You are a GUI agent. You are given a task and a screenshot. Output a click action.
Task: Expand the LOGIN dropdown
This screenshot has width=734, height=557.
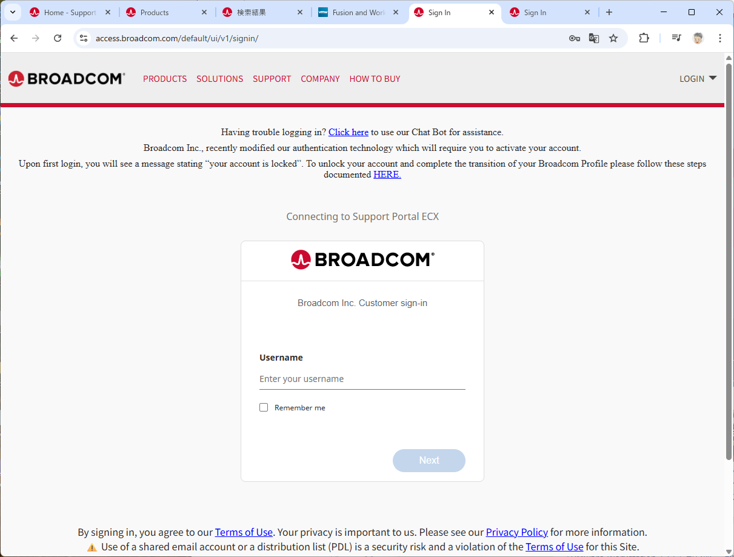click(698, 79)
